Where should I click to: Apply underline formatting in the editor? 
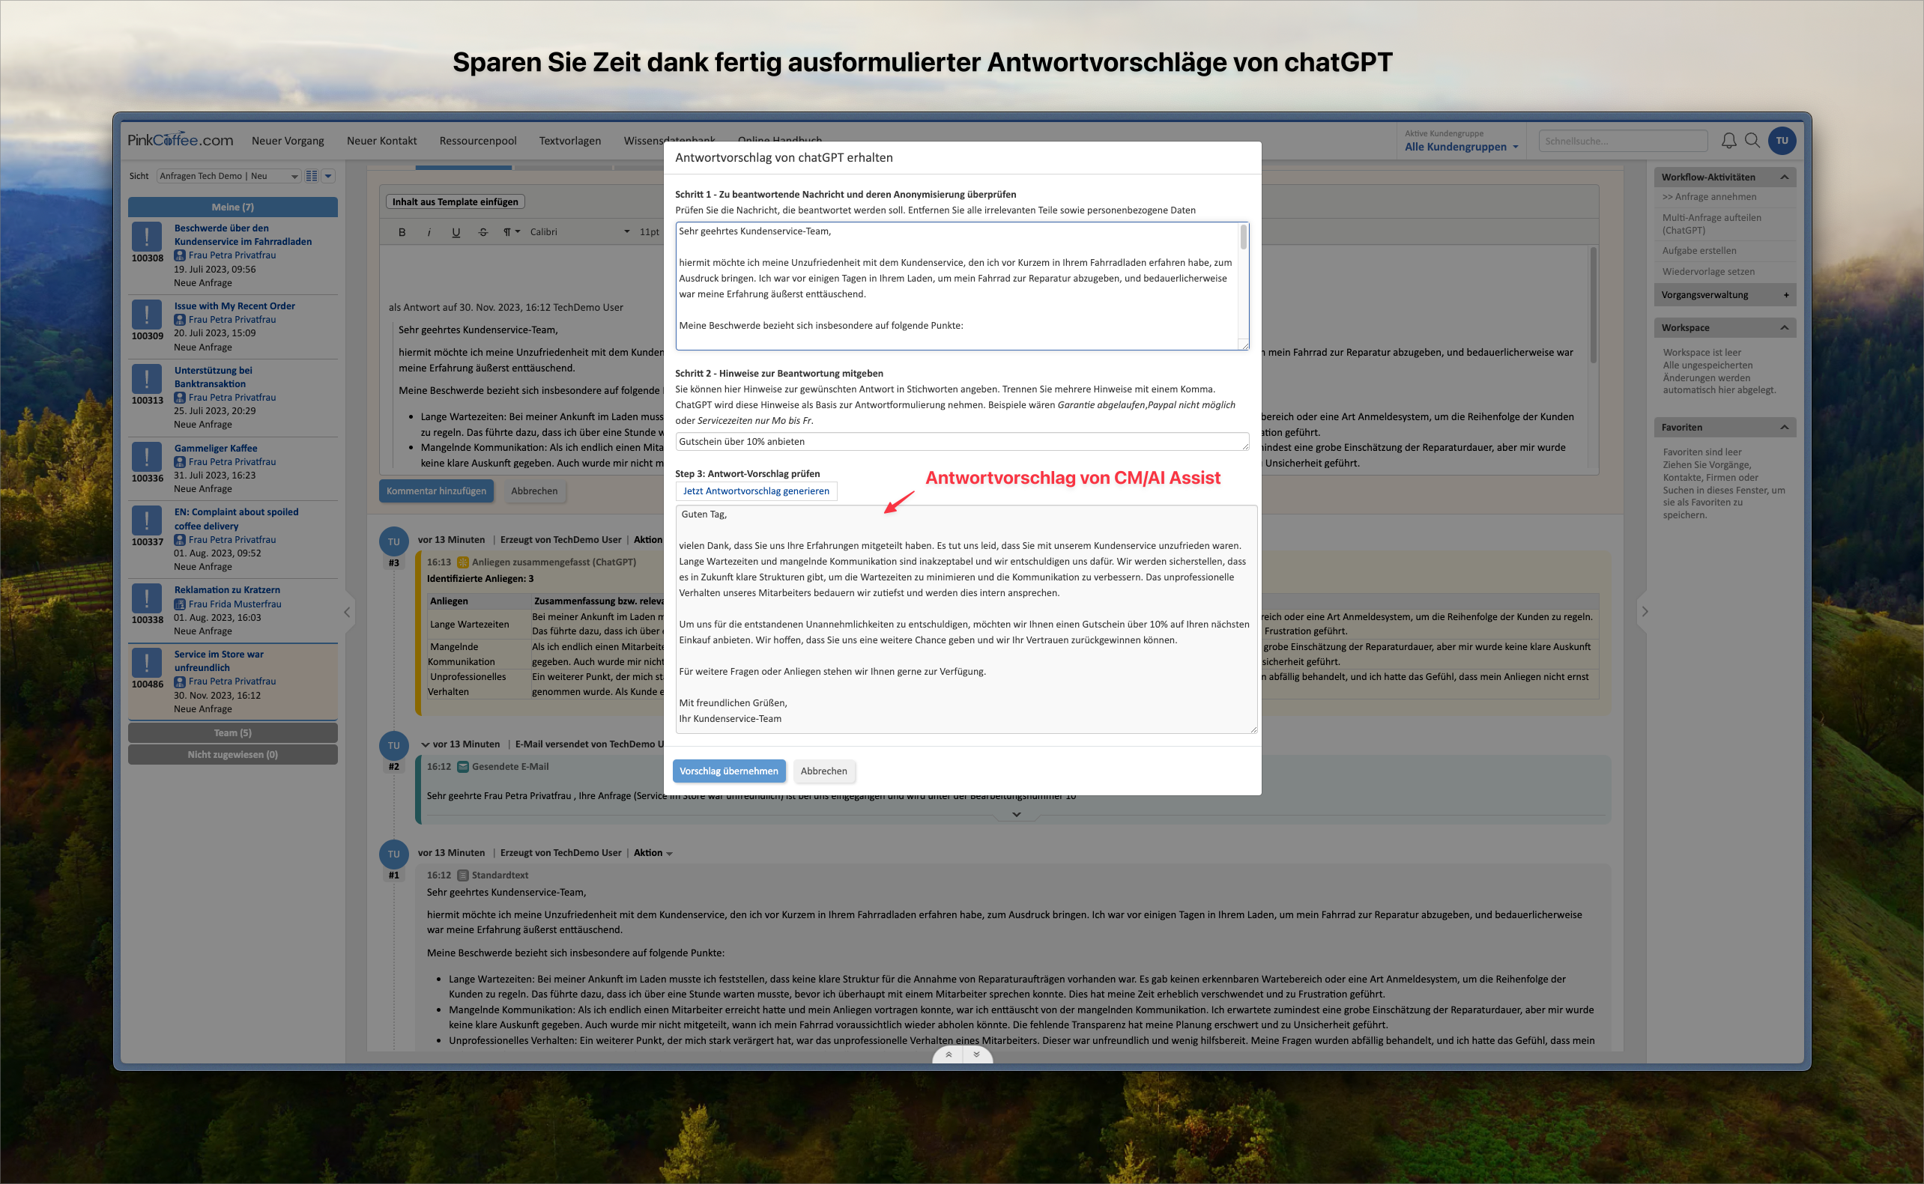pyautogui.click(x=456, y=232)
